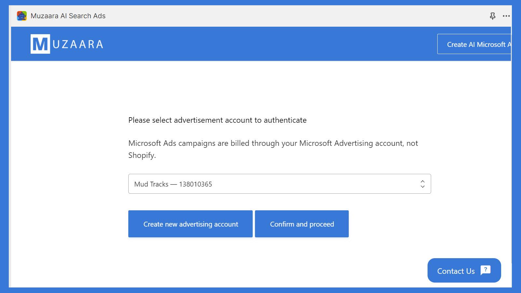
Task: Click Create new advertising account
Action: [190, 224]
